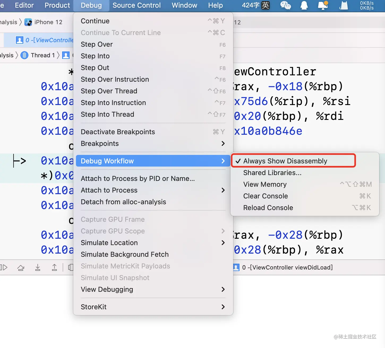Click the Step Out up-arrow icon in debug bar
385x348 pixels.
pos(54,267)
